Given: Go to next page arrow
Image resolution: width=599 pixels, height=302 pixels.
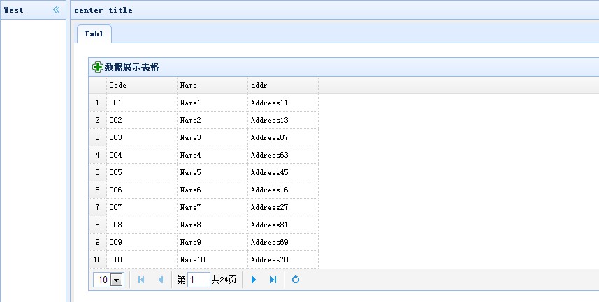Looking at the screenshot, I should click(253, 280).
